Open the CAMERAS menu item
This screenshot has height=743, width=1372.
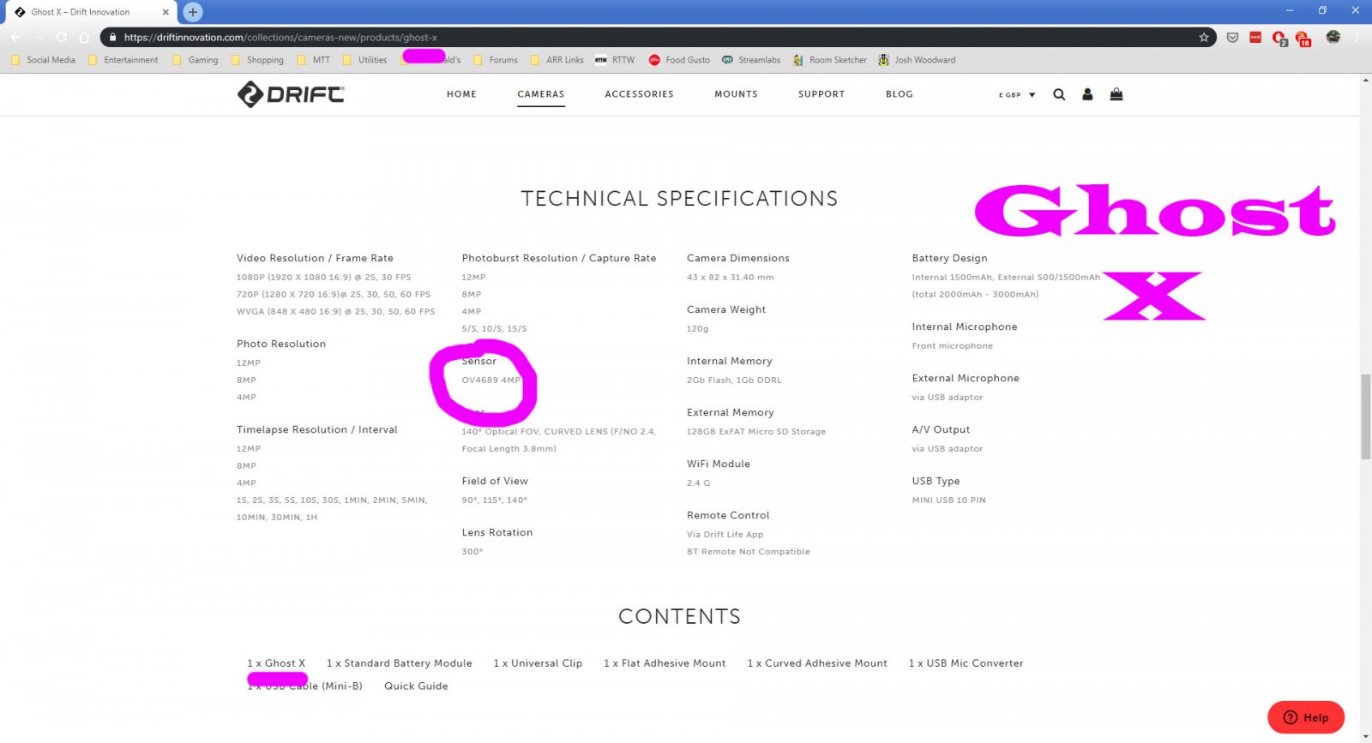point(541,94)
